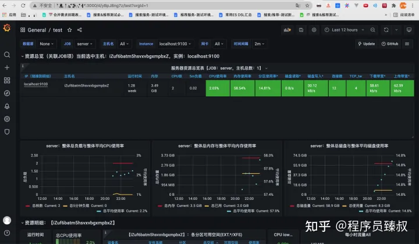Image resolution: width=419 pixels, height=244 pixels.
Task: Click the browser translate page icon
Action: click(298, 5)
